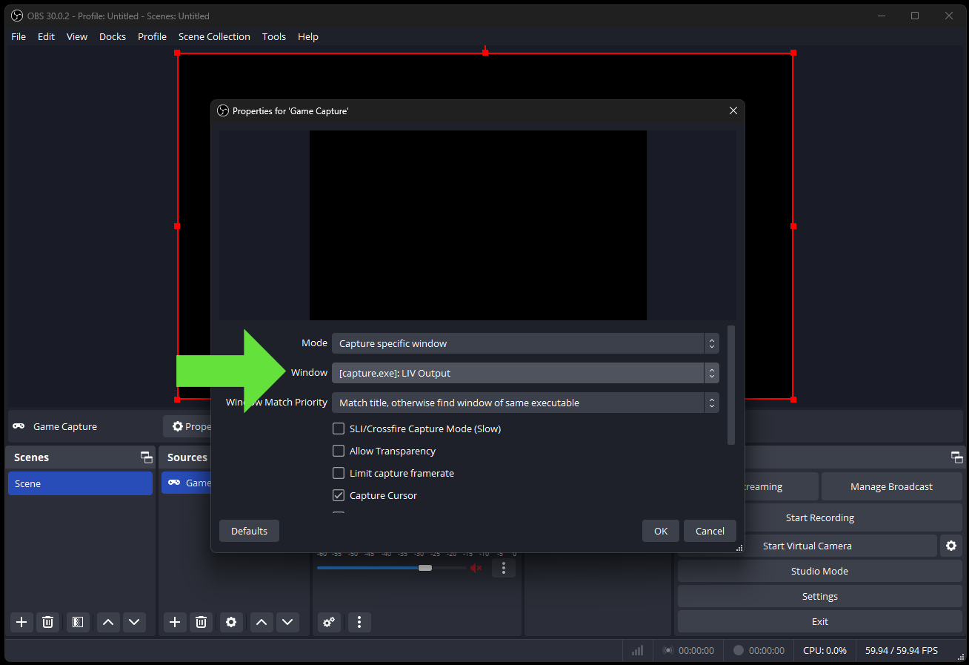Viewport: 969px width, 665px height.
Task: Delete a source with the Sources trash icon
Action: [201, 622]
